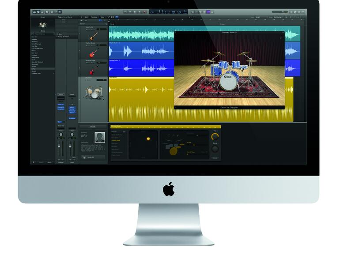Open the Presets gear menu

124,132
